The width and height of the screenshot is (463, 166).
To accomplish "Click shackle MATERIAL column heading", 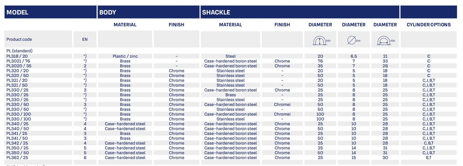I will click(230, 25).
